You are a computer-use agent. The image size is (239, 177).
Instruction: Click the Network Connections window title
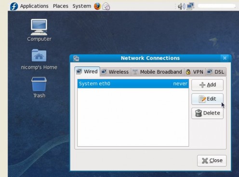point(150,58)
